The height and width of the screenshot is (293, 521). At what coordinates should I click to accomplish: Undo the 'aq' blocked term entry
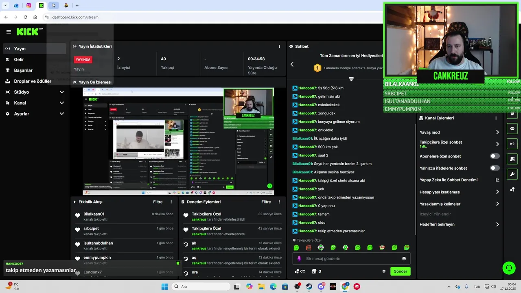pyautogui.click(x=186, y=259)
